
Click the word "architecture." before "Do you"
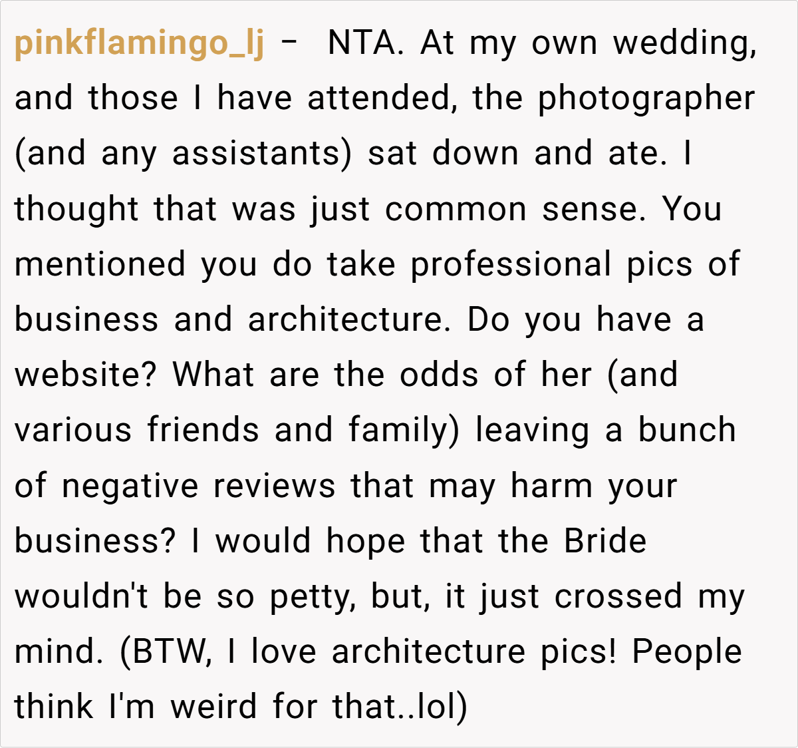[x=346, y=319]
